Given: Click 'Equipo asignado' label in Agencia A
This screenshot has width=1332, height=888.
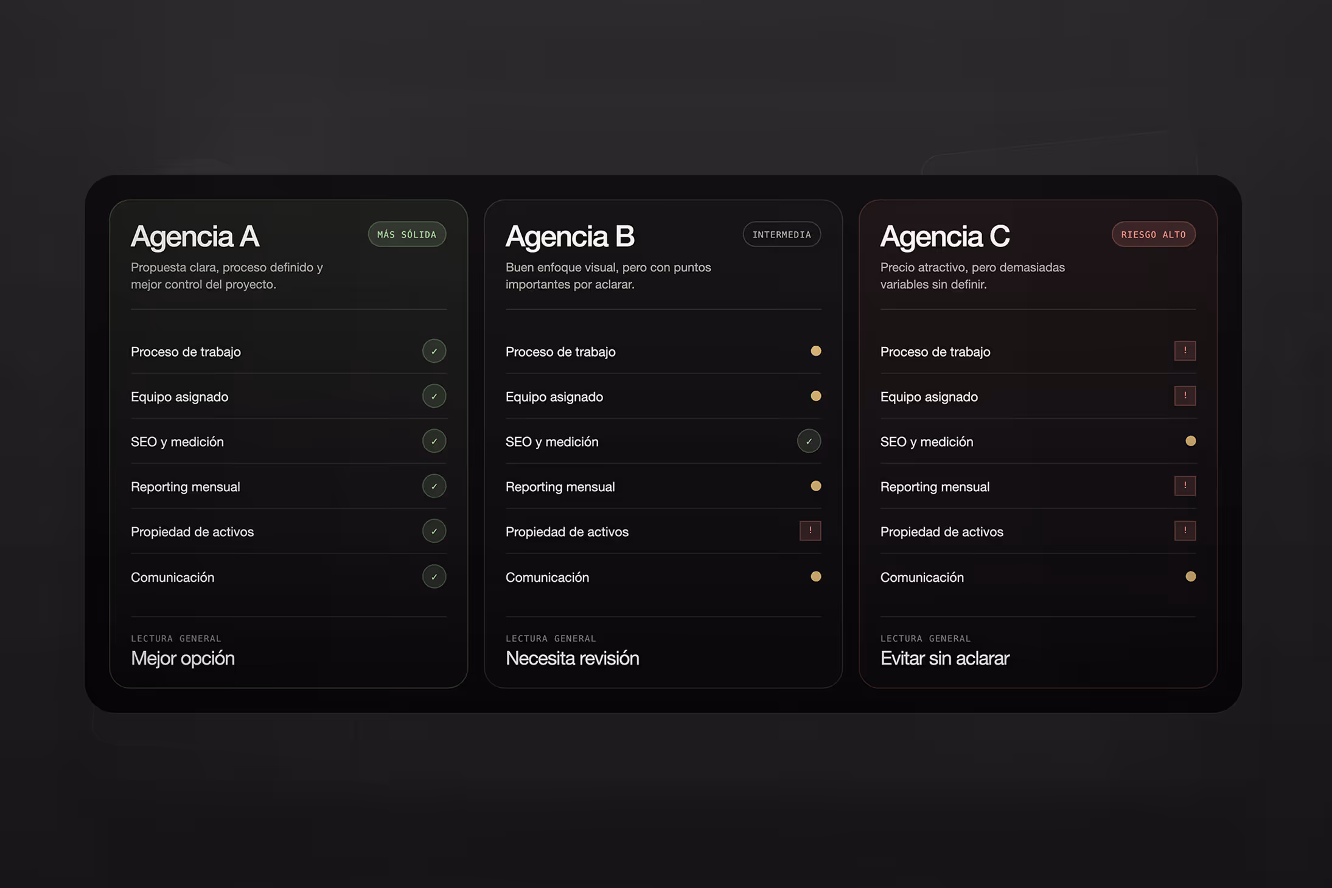Looking at the screenshot, I should 180,397.
